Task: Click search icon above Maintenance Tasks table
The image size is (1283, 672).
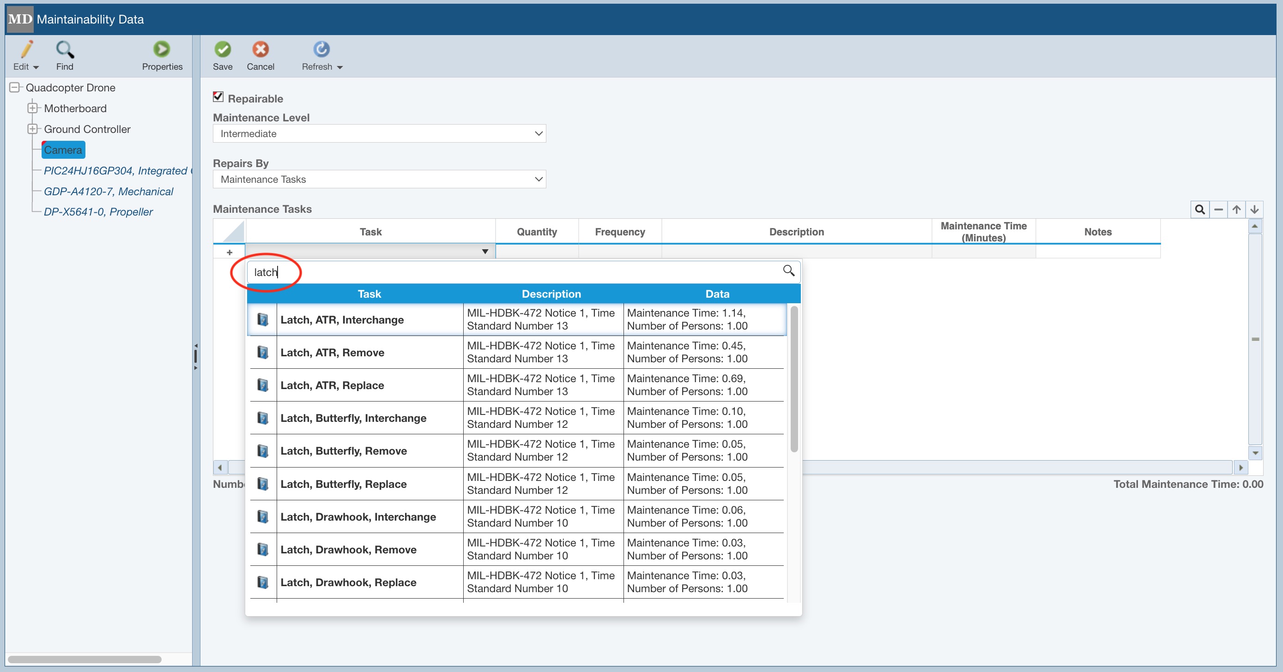Action: click(x=1200, y=210)
